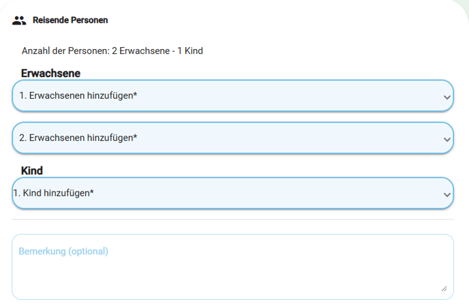This screenshot has width=469, height=306.
Task: Open the '2. Erwachsenen hinzufügen' dropdown
Action: tap(232, 138)
